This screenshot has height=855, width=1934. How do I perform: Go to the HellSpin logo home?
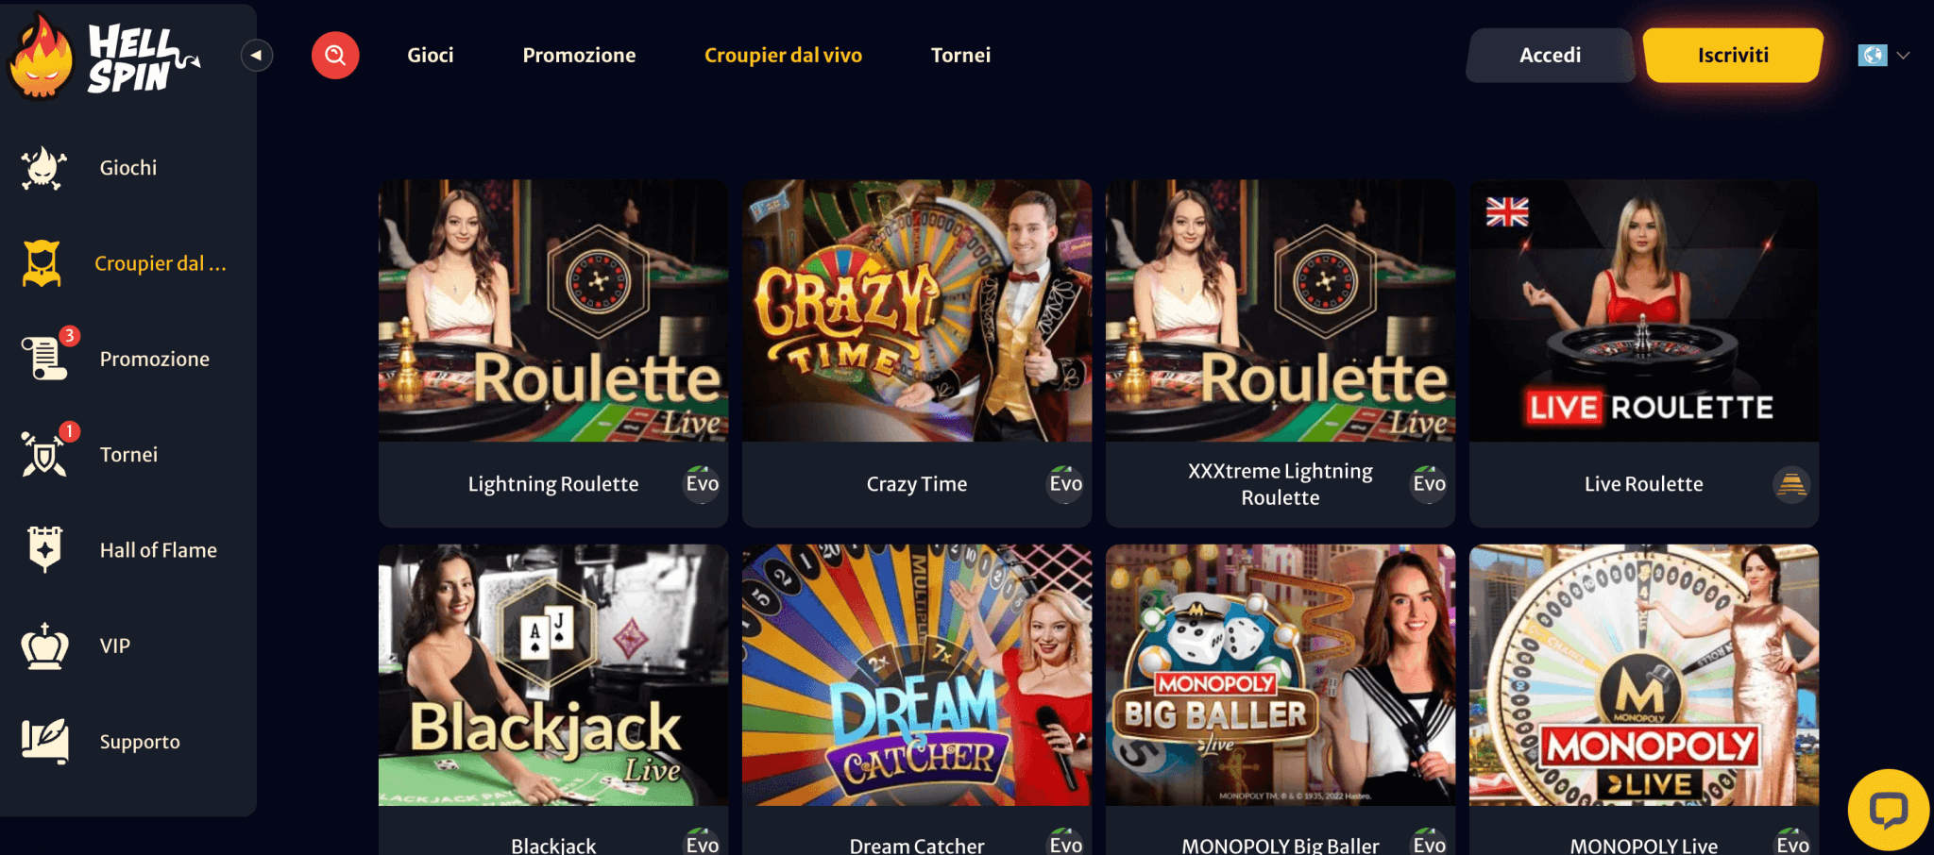104,57
